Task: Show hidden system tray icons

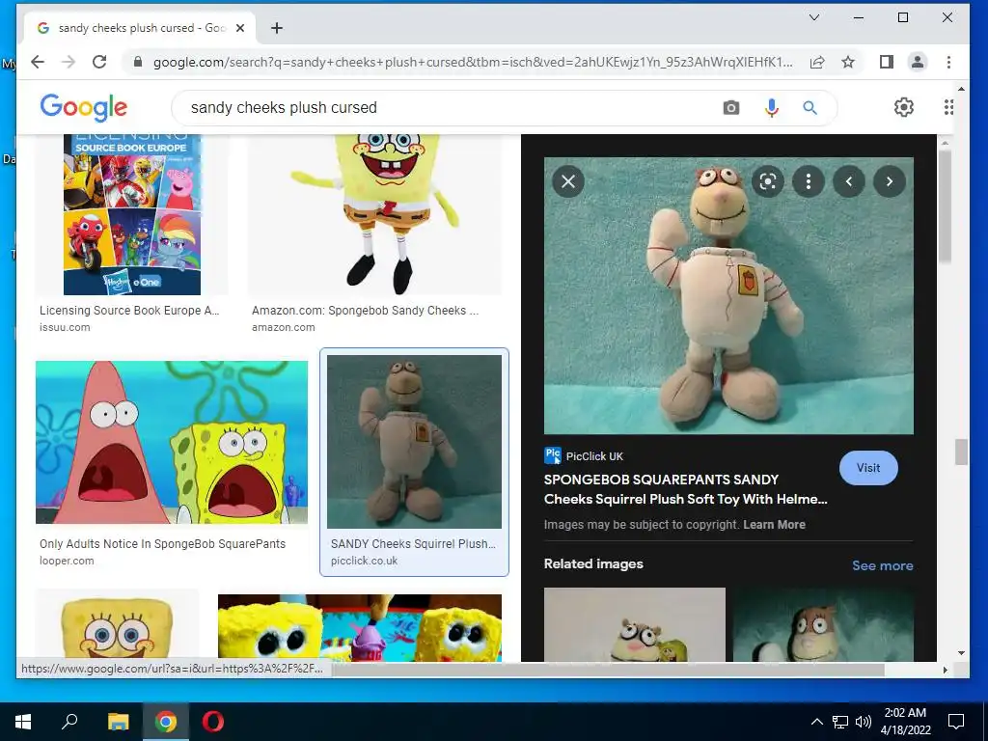Action: (816, 722)
